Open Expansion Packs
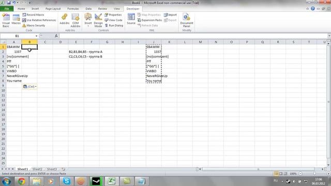Image resolution: width=331 pixels, height=186 pixels. coord(149,20)
